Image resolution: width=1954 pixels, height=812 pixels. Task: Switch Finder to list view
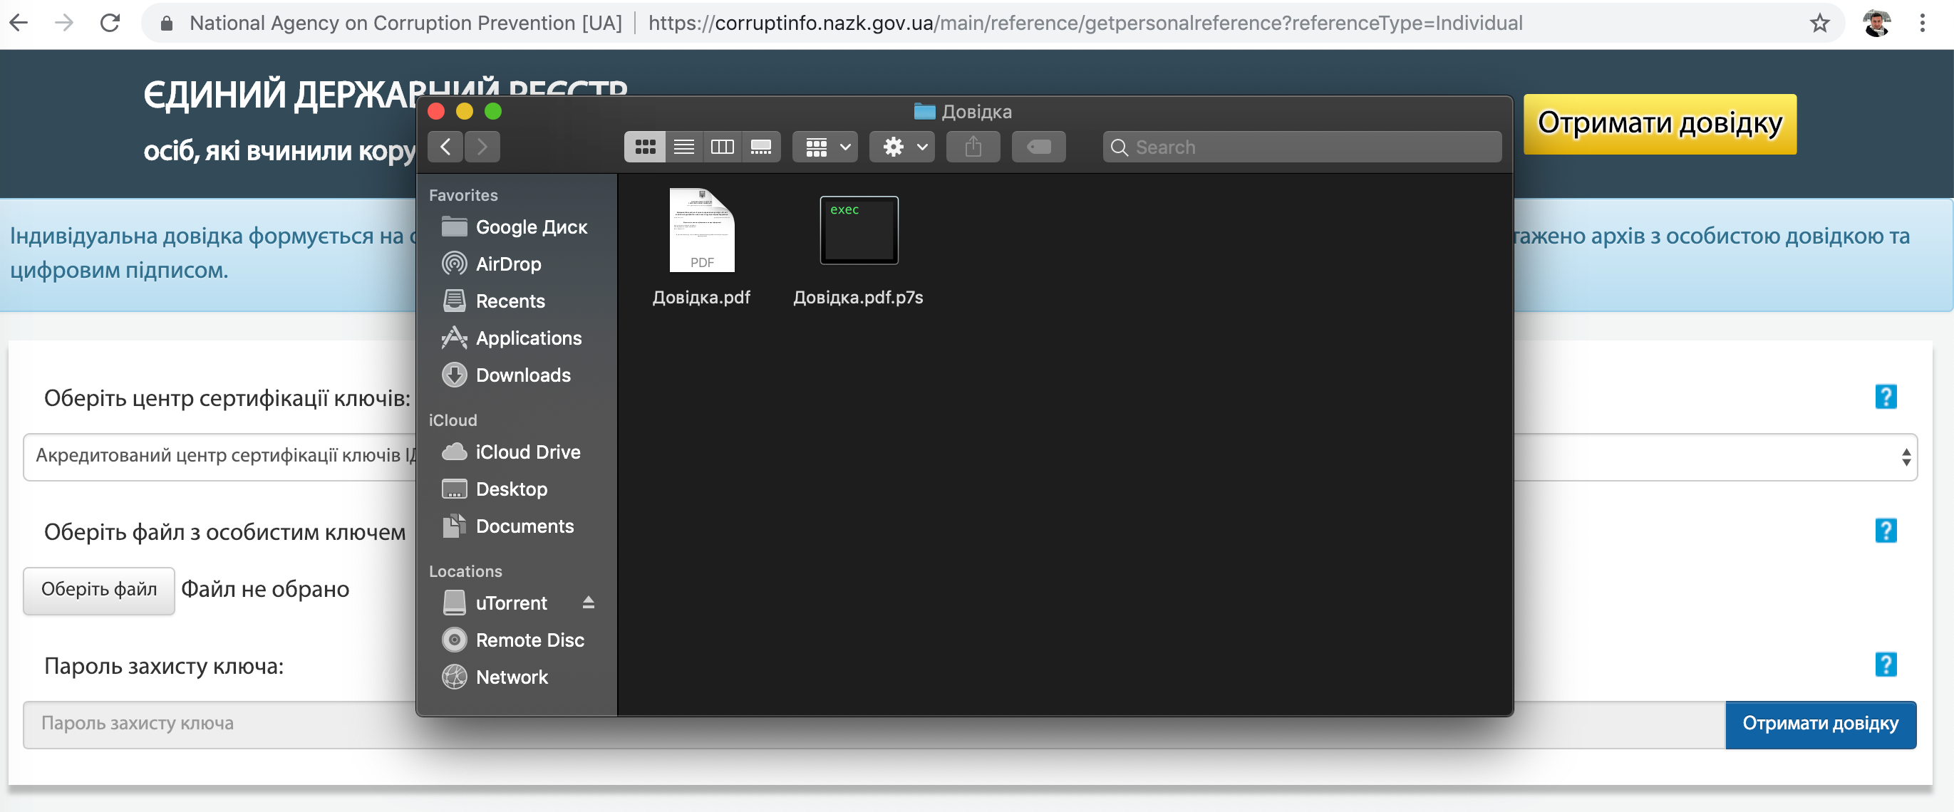click(x=683, y=147)
